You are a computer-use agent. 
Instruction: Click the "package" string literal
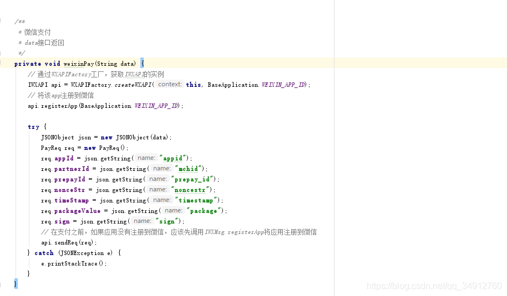pos(204,211)
